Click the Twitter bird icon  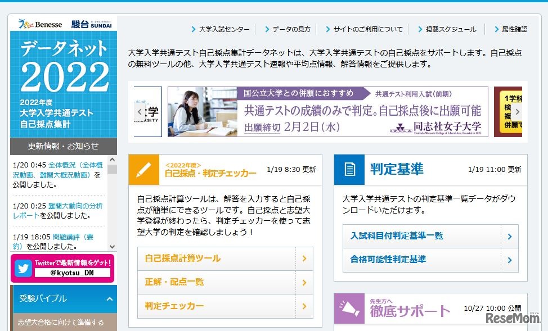point(24,268)
